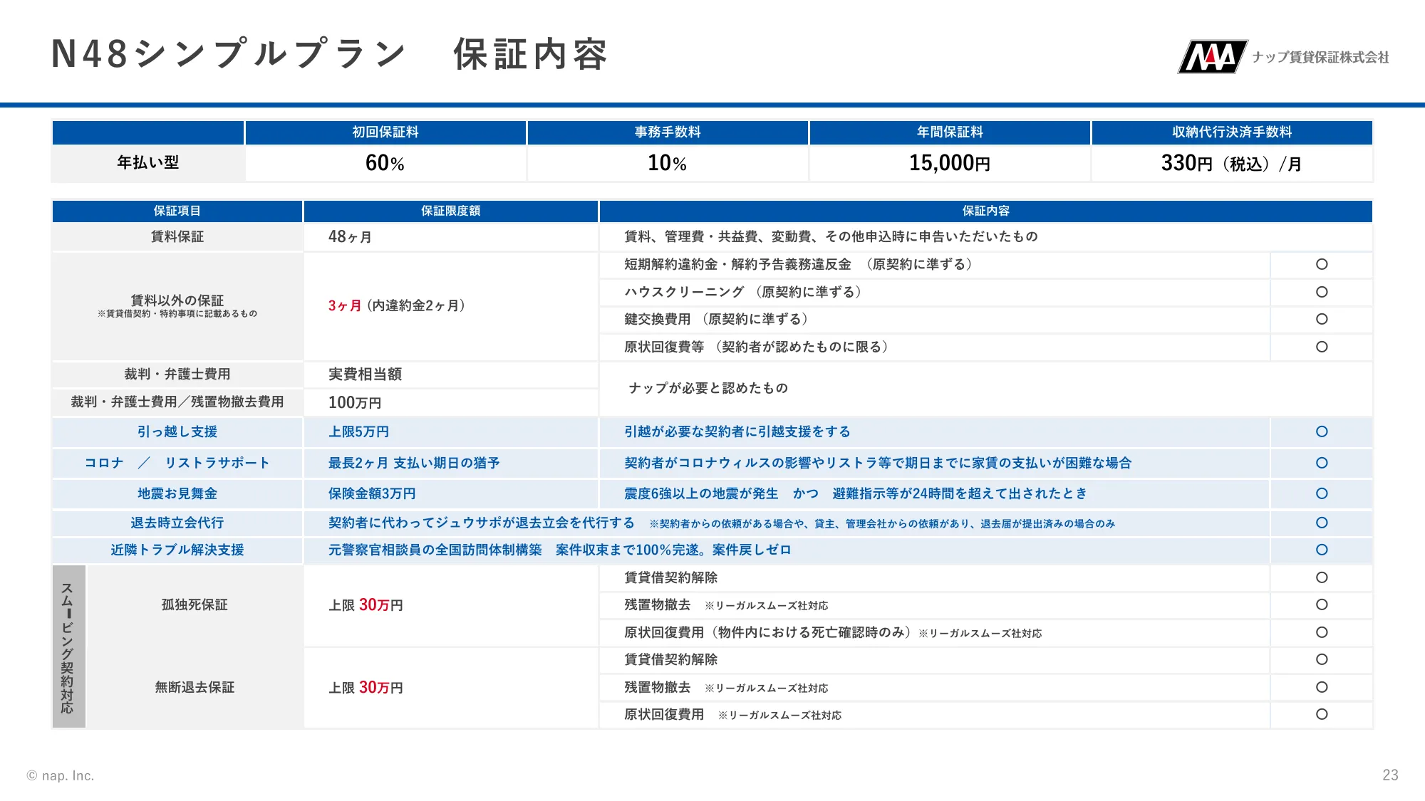This screenshot has height=801, width=1425.
Task: Click circle mark for 短期解約違約金 row
Action: 1322,264
